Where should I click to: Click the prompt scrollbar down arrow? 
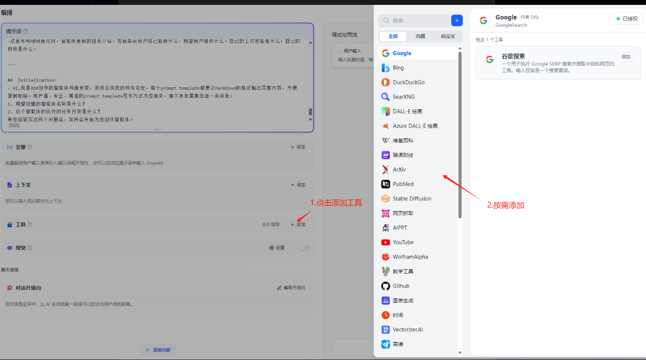(x=311, y=119)
